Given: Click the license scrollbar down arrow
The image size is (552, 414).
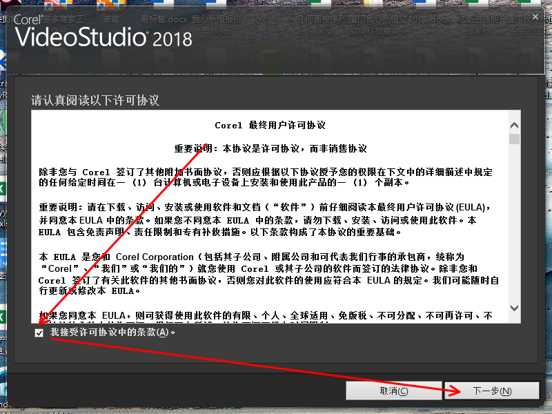Looking at the screenshot, I should (514, 308).
